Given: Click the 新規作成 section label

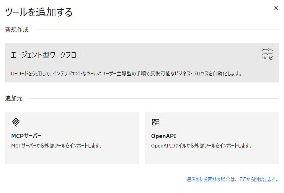Looking at the screenshot, I should [x=17, y=30].
